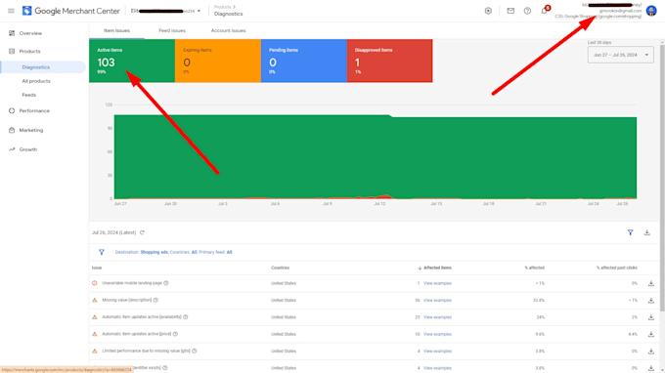Open All products in the sidebar
This screenshot has width=665, height=373.
click(x=36, y=81)
